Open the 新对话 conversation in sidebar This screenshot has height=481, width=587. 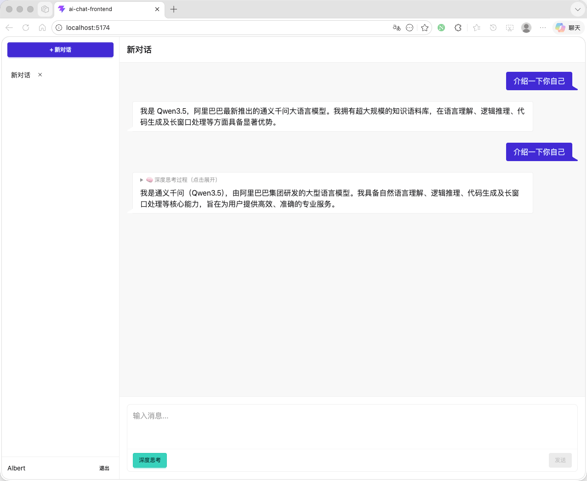click(x=21, y=75)
